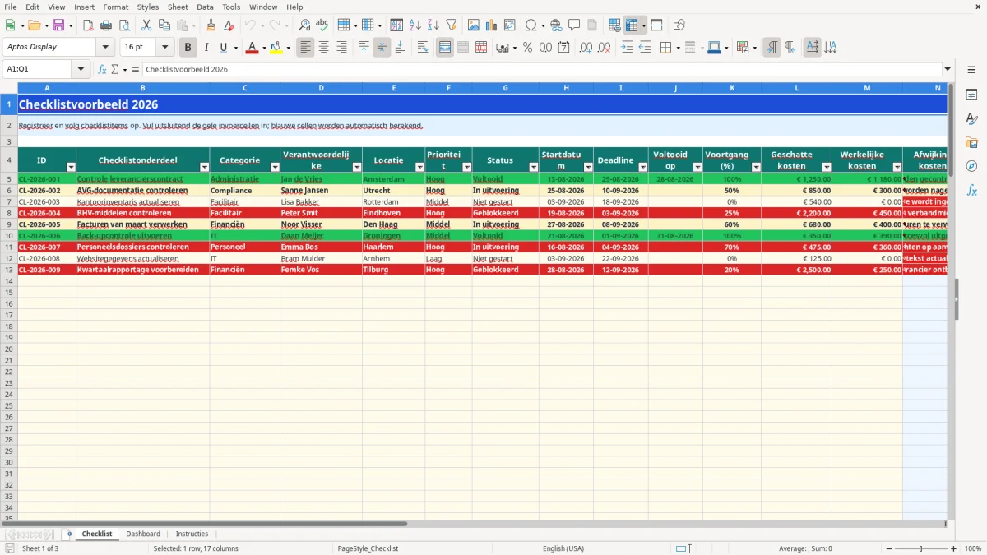Toggle Center Horizontally alignment
Viewport: 987px width, 555px height.
point(324,48)
